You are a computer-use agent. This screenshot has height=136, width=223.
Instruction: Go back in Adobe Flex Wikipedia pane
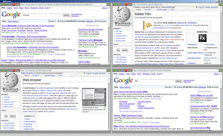coord(114,4)
